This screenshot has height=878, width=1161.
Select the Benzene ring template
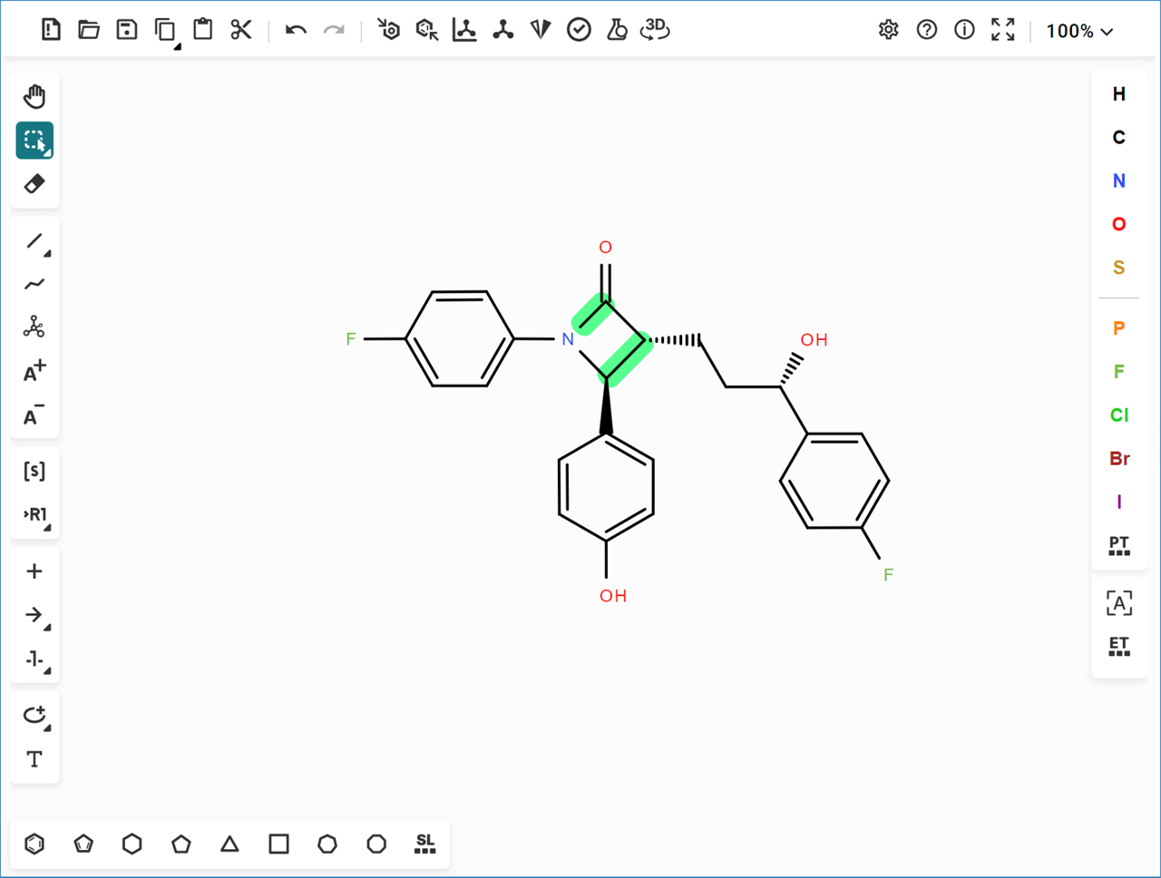pos(34,844)
